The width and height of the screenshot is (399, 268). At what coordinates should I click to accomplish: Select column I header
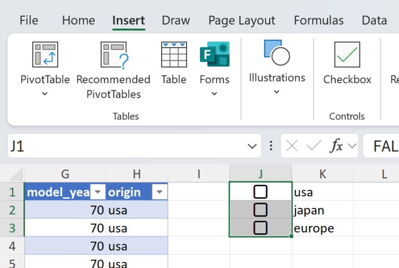(x=198, y=175)
